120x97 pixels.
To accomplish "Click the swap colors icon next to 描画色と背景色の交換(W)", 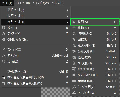I will [x=4, y=83].
